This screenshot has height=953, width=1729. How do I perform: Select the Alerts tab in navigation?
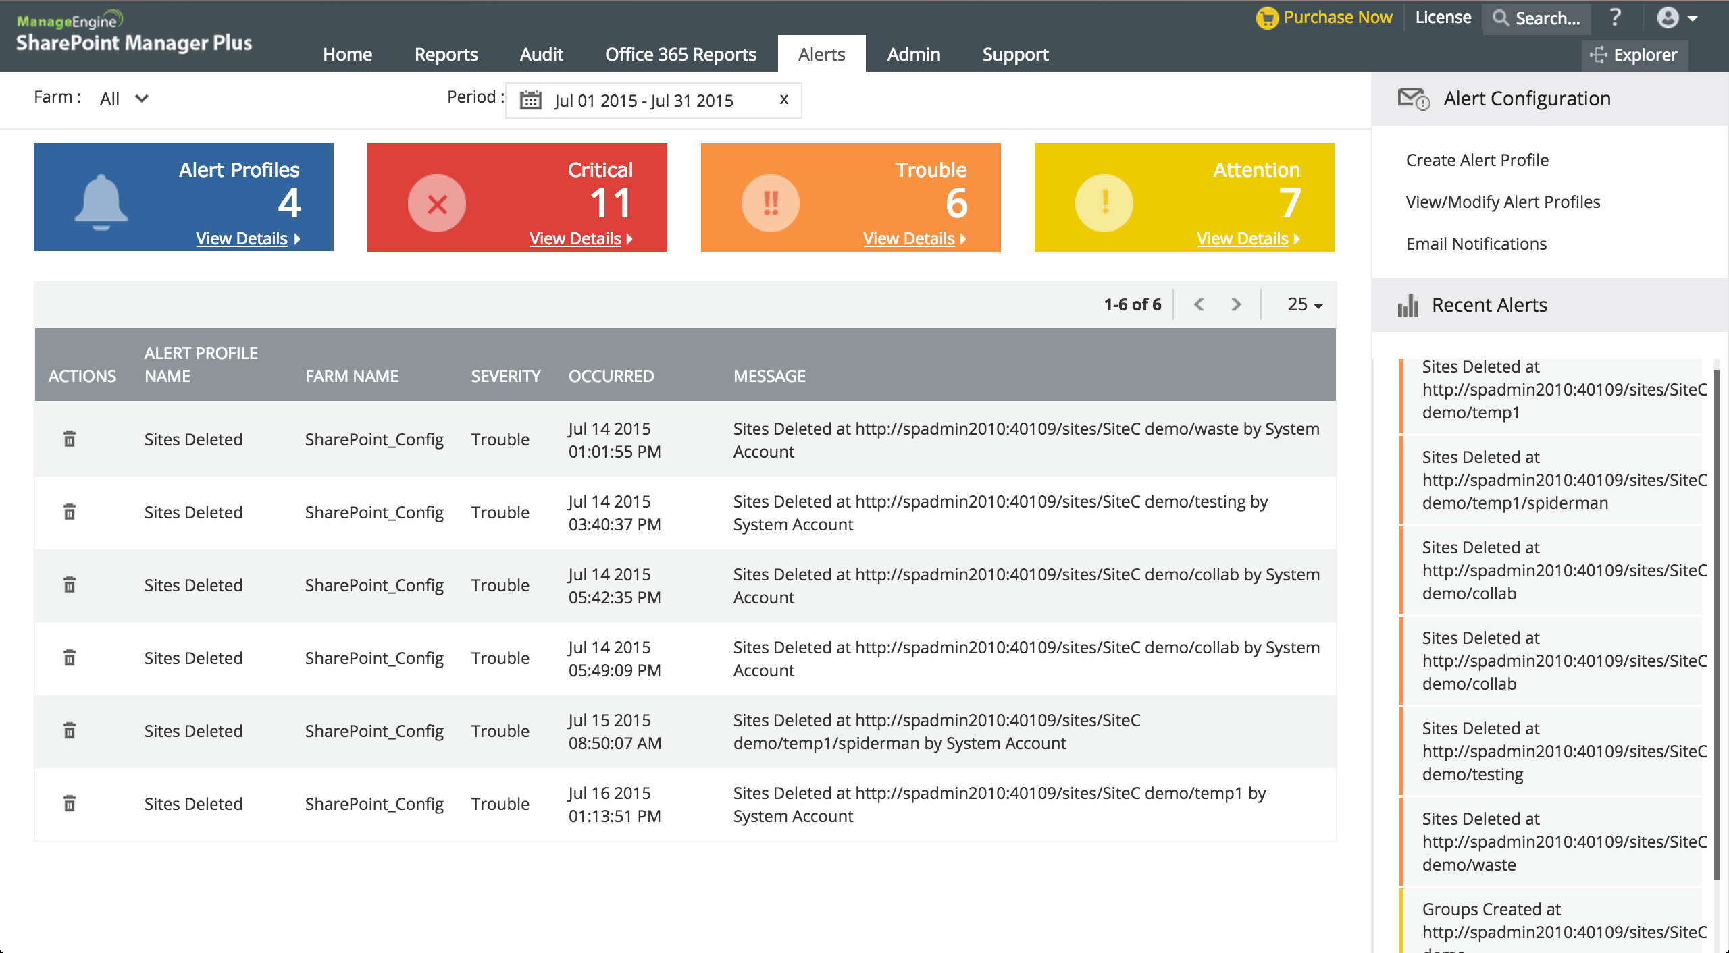coord(822,53)
